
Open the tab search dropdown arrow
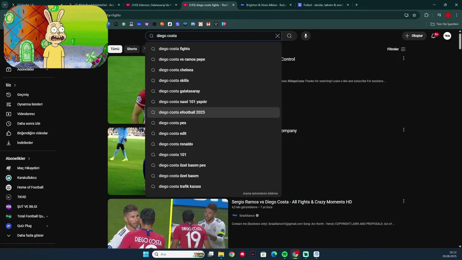(x=5, y=5)
